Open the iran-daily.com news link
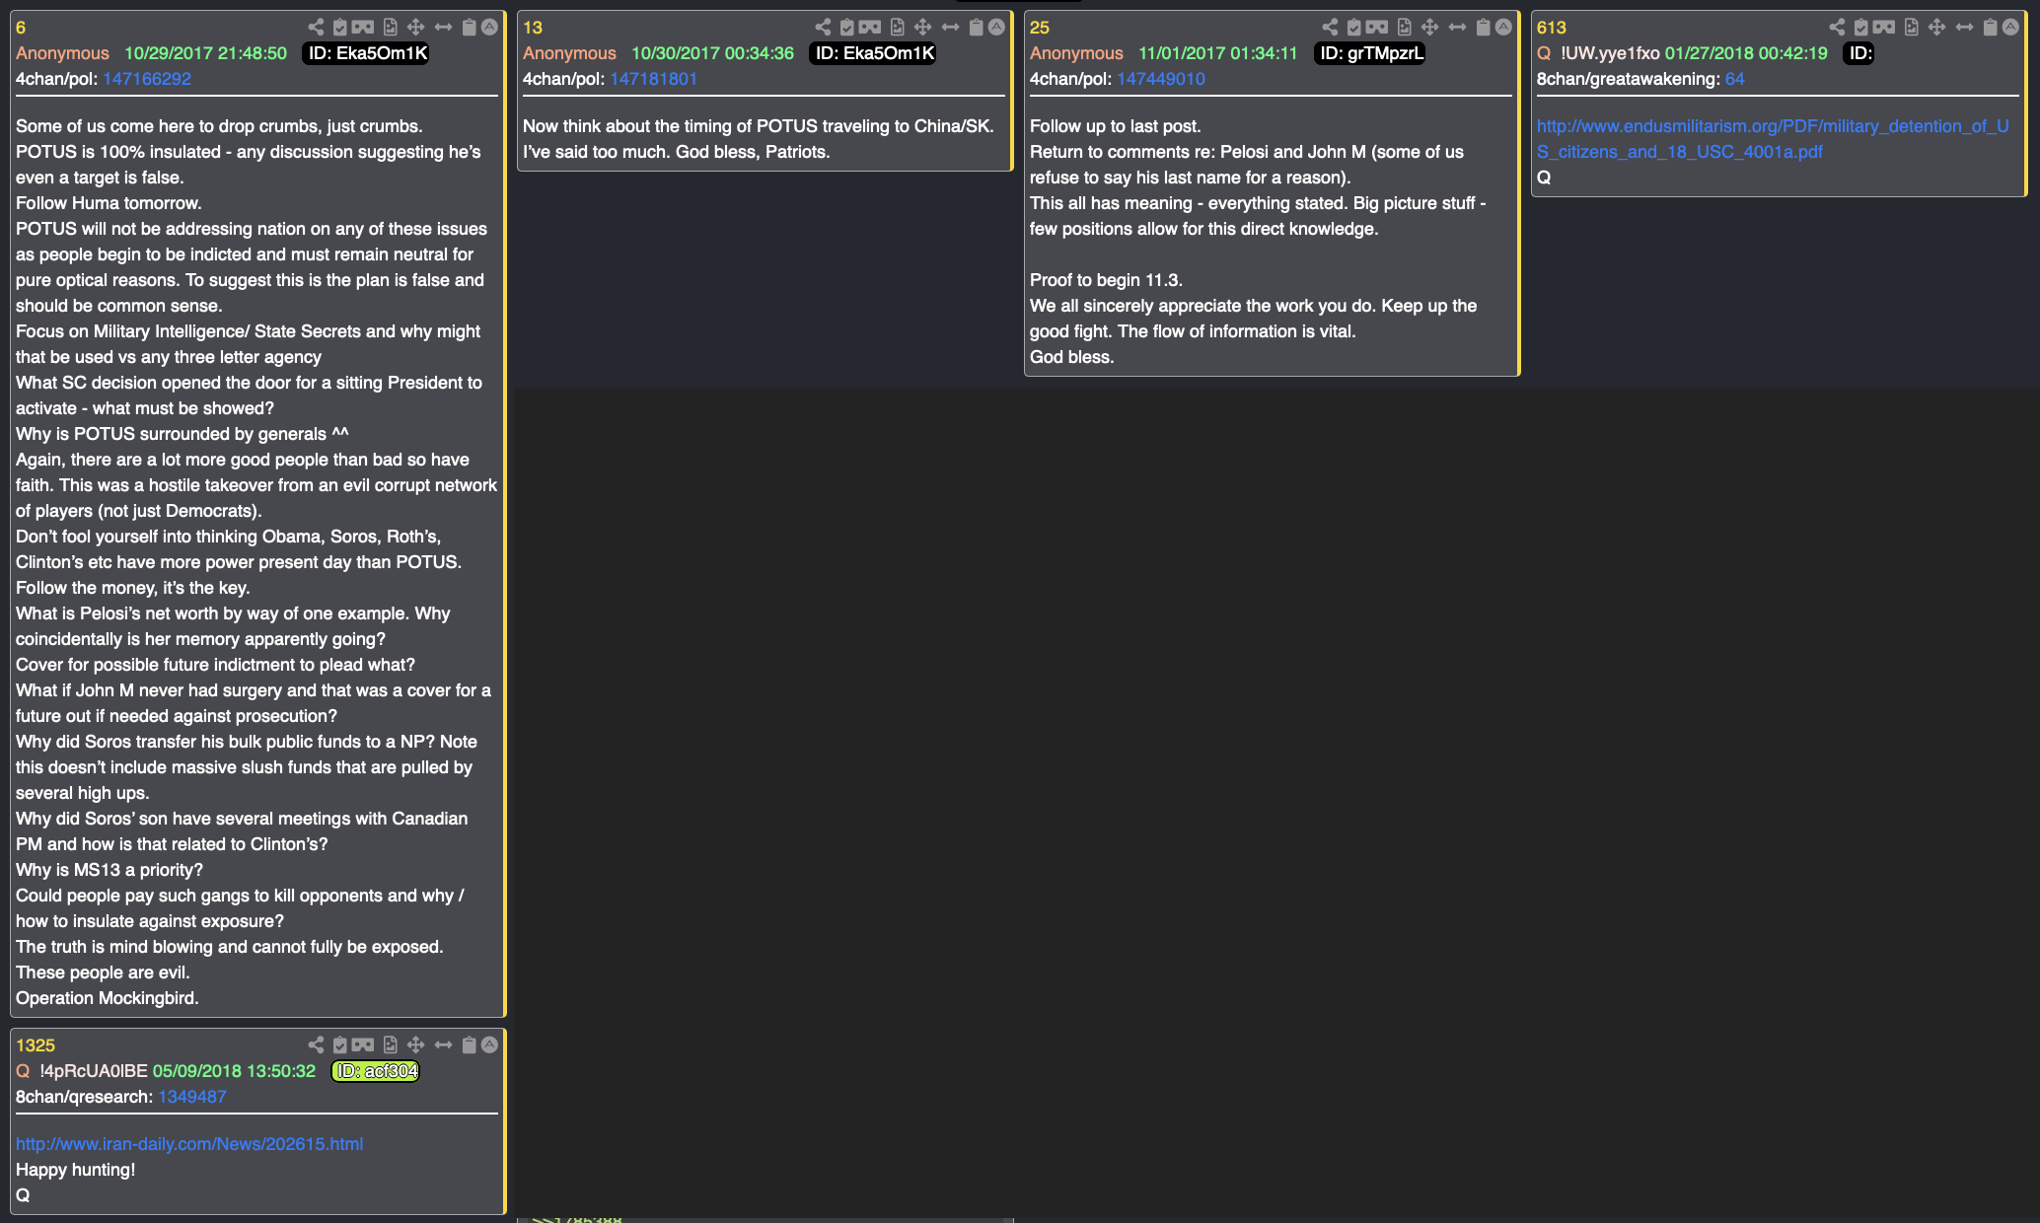 tap(189, 1144)
